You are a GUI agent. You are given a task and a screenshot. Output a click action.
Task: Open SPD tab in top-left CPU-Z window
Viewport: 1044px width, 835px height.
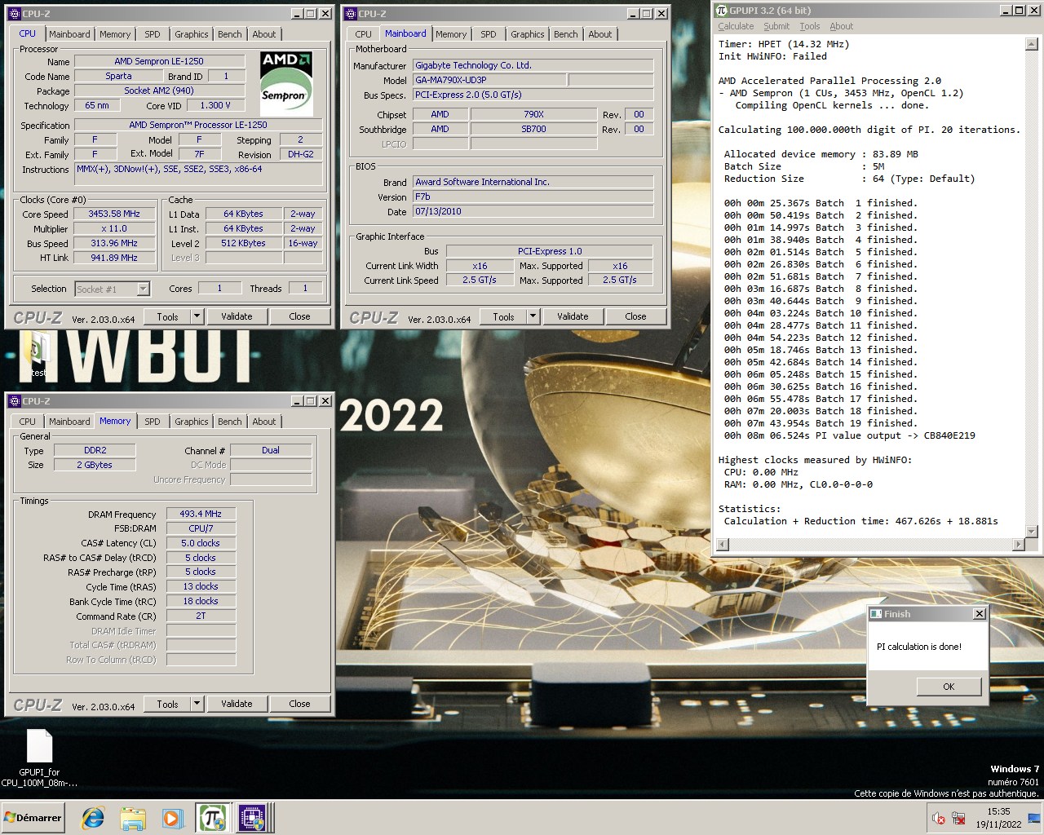tap(153, 34)
